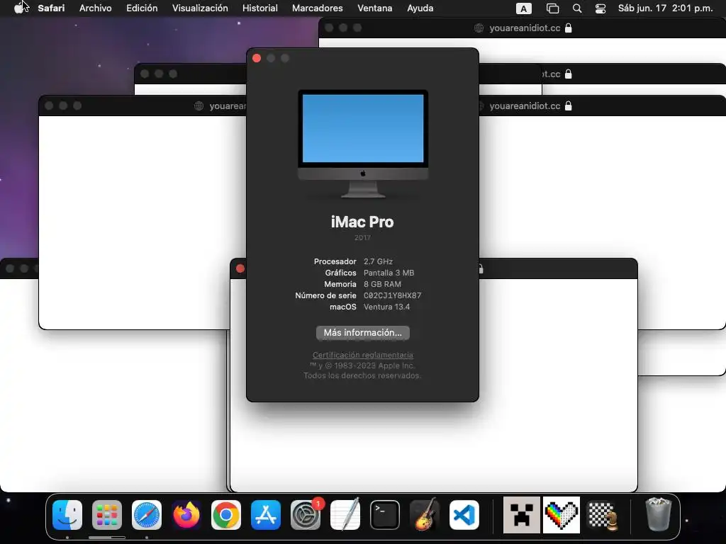The image size is (726, 544).
Task: Click lock icon in the right middle youareanidiot.cc window
Action: click(569, 106)
